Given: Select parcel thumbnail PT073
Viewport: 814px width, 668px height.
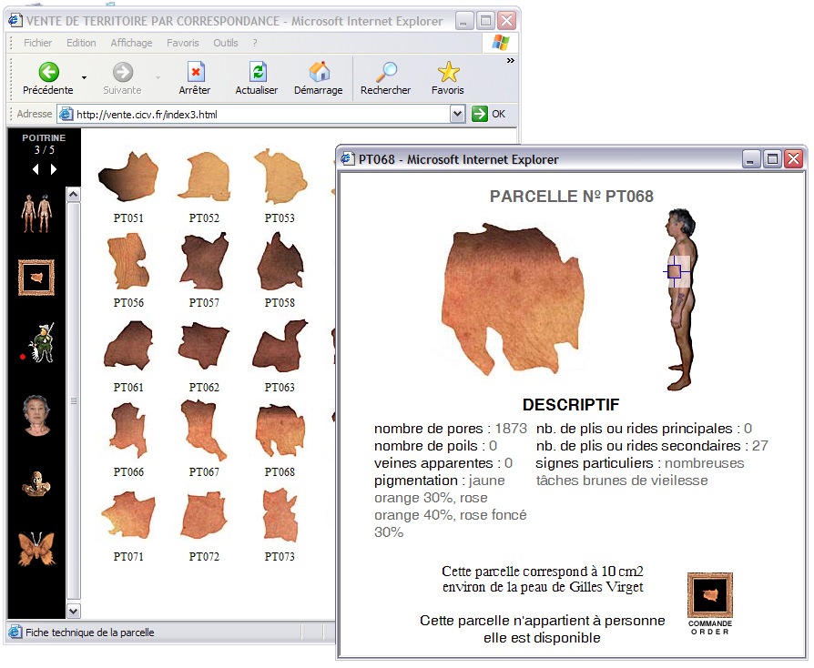Looking at the screenshot, I should (280, 515).
